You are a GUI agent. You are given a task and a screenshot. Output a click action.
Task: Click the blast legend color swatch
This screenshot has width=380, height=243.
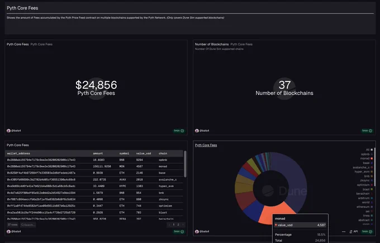372,189
